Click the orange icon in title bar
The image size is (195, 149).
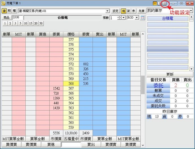tap(155, 3)
